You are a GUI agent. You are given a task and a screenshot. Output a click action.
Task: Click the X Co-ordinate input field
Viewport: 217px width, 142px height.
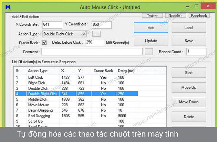point(52,25)
